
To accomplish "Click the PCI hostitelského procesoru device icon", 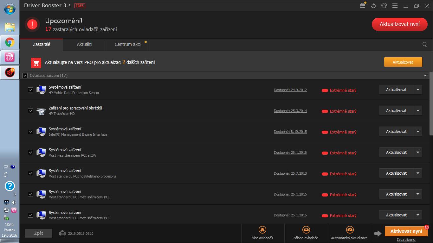I will pyautogui.click(x=41, y=173).
